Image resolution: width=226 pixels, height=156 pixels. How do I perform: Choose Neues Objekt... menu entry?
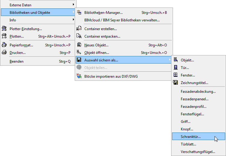pos(124,45)
